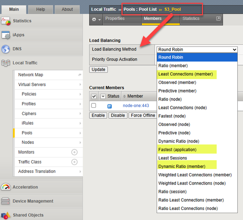
Task: Click the Force Offline button
Action: (143, 115)
